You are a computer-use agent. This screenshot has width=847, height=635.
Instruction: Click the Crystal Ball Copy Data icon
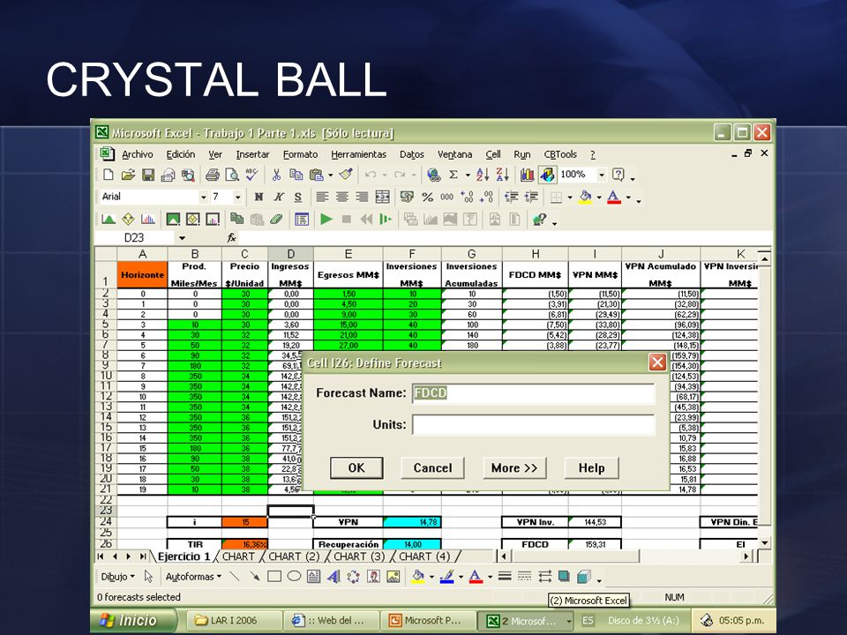click(236, 220)
